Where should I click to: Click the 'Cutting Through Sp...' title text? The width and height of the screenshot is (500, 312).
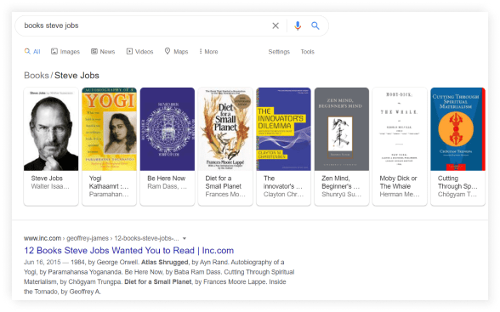pos(457,182)
